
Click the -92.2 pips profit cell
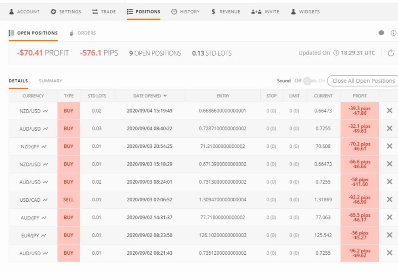(360, 199)
